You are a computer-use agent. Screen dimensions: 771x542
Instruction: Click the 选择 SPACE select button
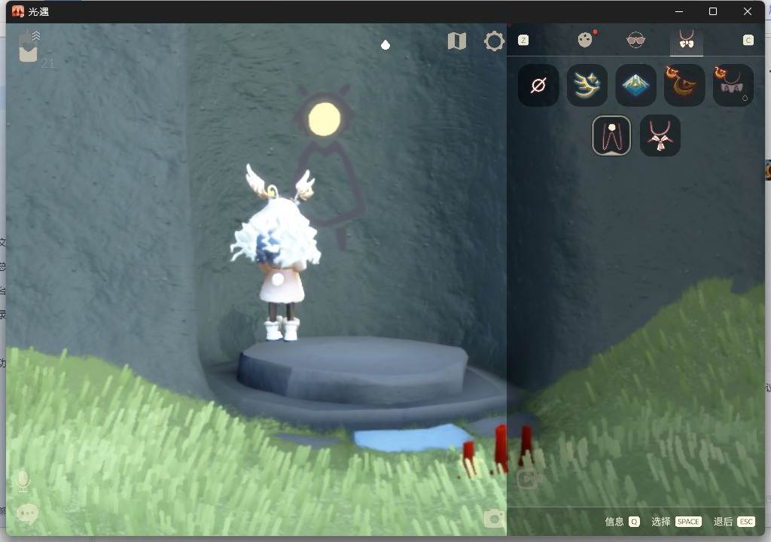click(676, 522)
